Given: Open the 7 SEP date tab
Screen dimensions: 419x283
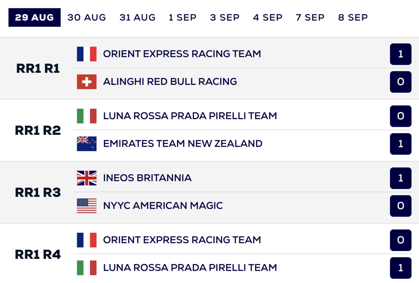Looking at the screenshot, I should pos(310,17).
